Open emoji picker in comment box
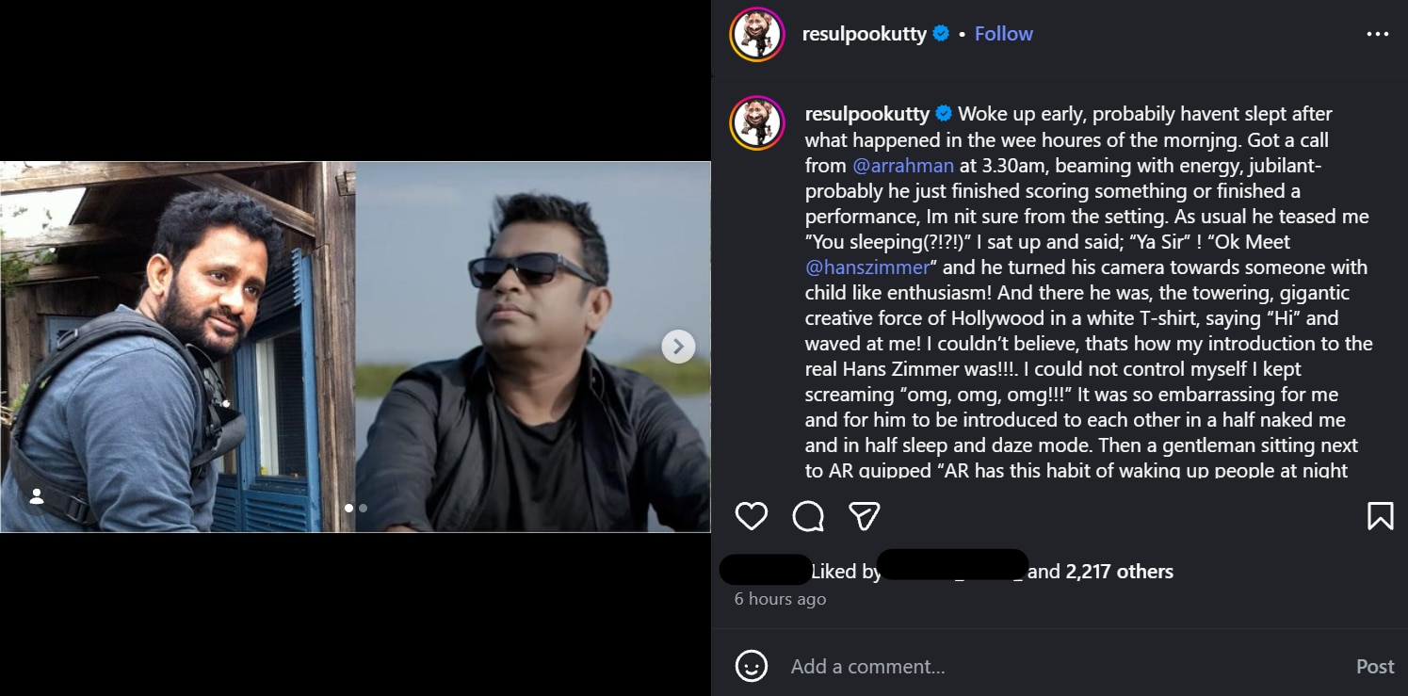The height and width of the screenshot is (696, 1408). coord(751,667)
